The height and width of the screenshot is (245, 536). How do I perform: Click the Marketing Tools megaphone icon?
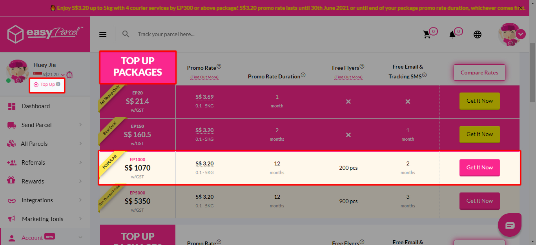[12, 219]
